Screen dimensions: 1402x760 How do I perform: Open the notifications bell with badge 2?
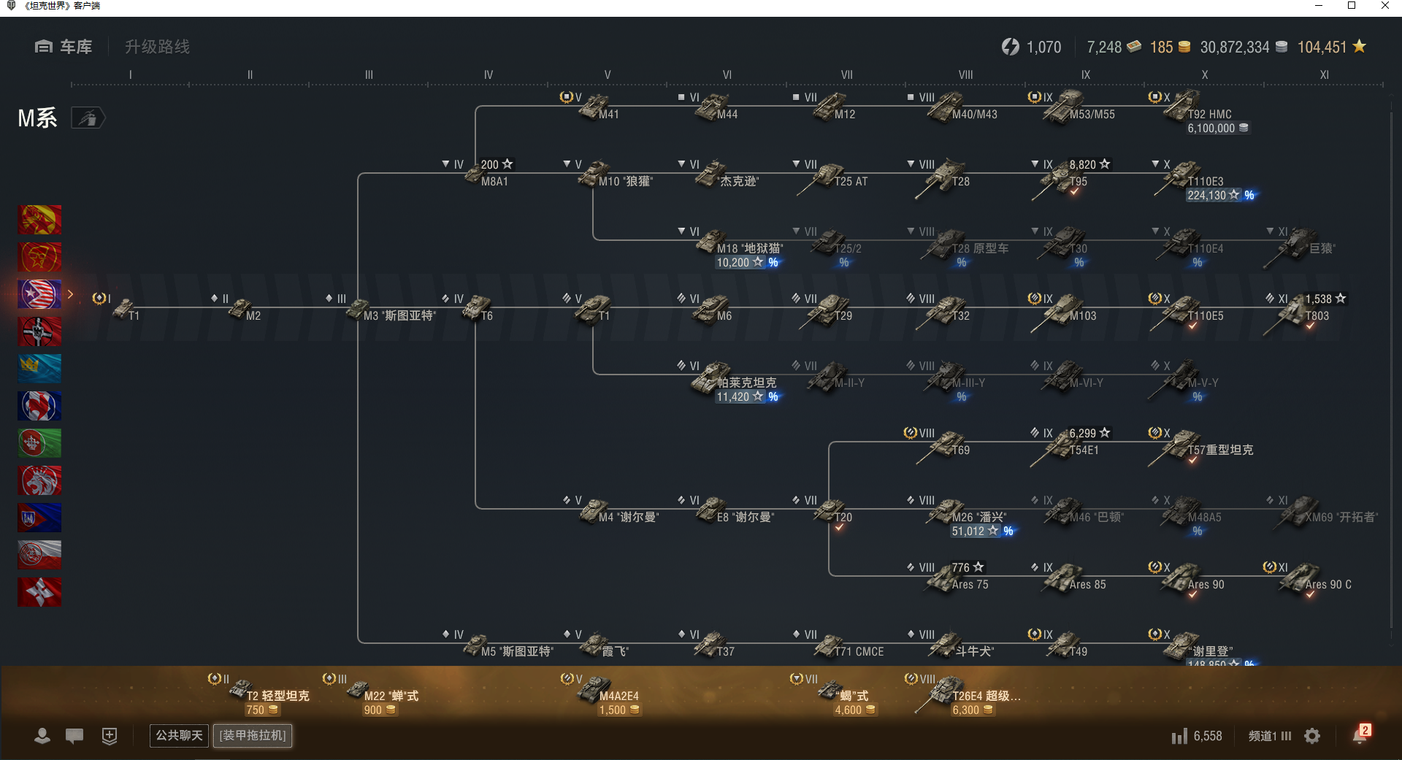click(1361, 734)
